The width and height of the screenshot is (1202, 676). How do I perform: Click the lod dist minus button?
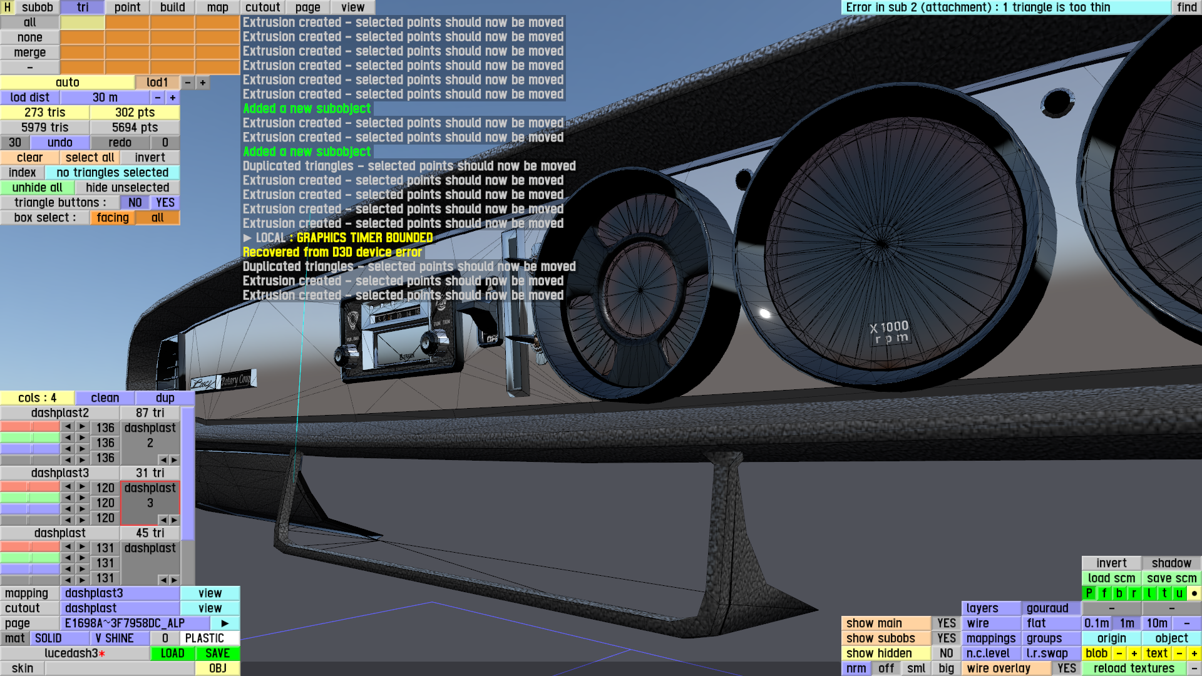[x=158, y=97]
